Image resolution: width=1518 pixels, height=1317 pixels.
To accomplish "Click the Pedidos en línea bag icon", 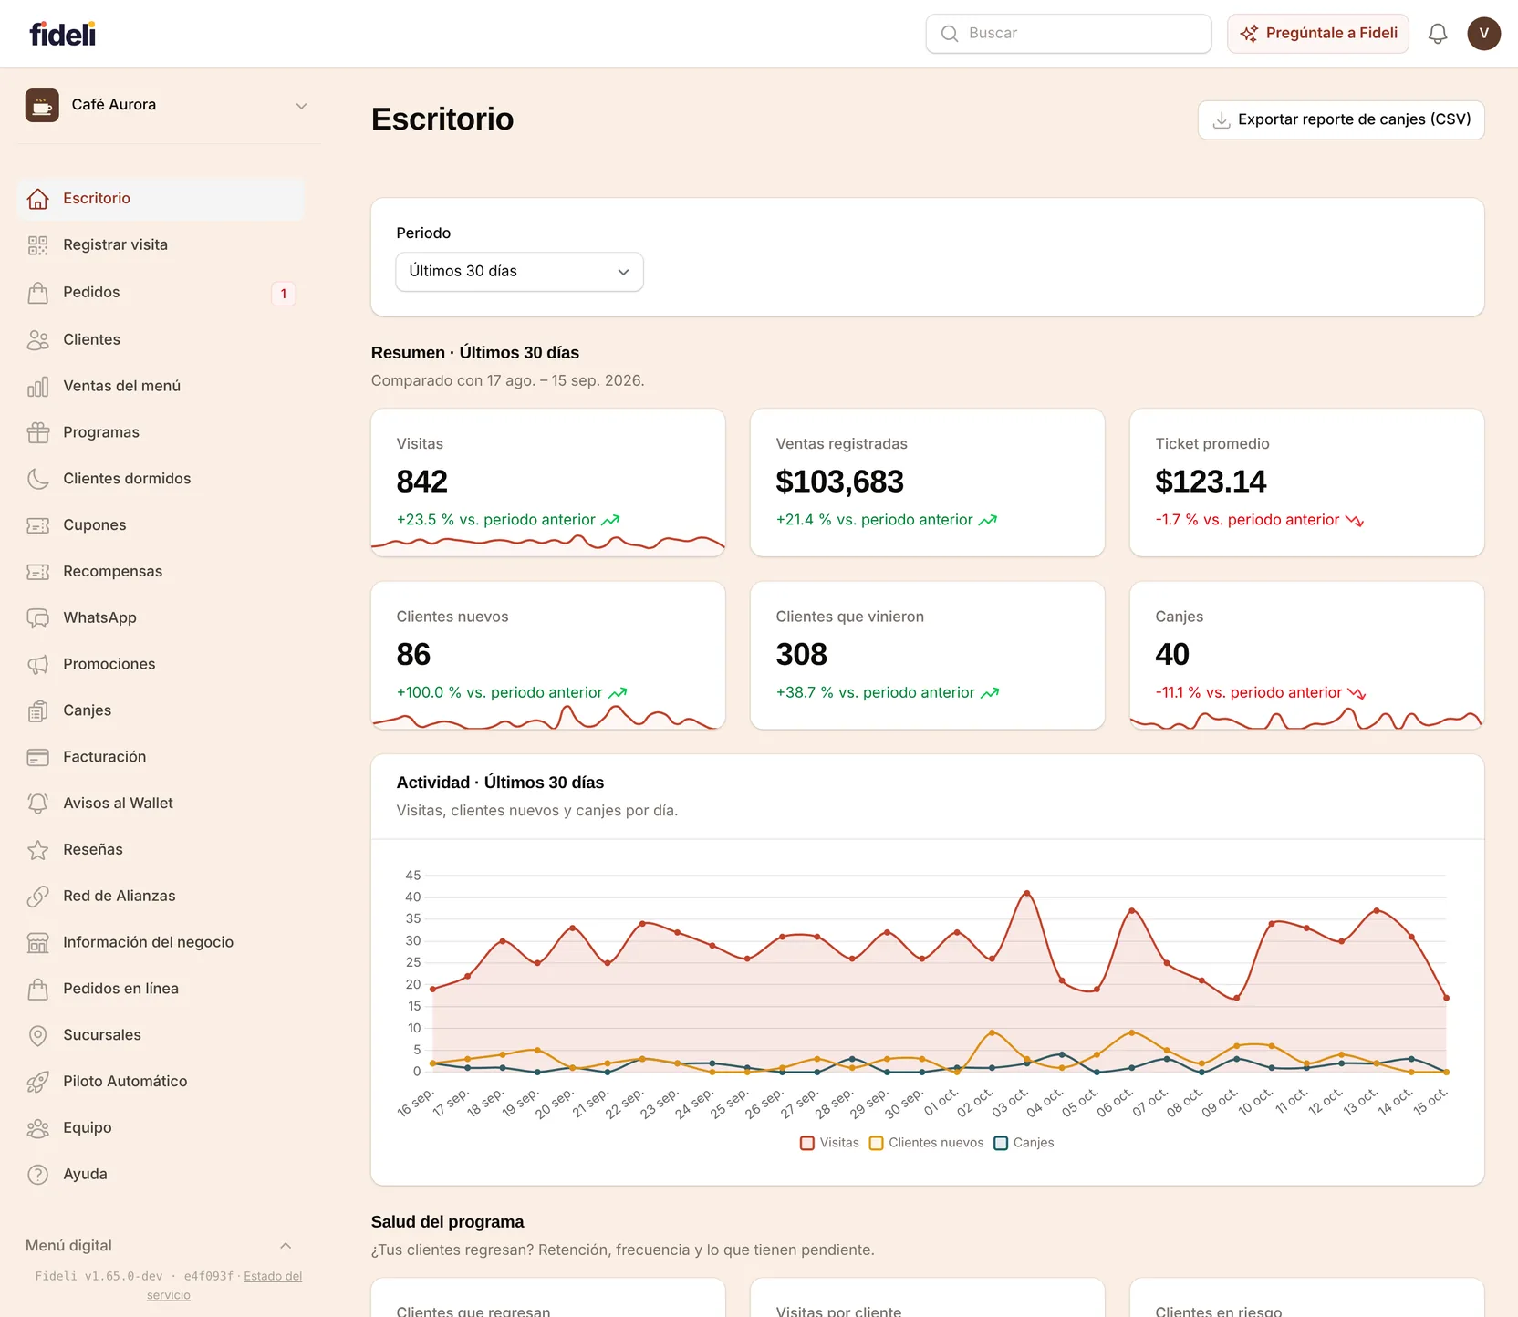I will coord(37,990).
